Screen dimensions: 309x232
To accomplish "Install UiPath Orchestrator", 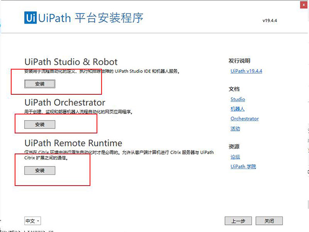I will [x=40, y=124].
